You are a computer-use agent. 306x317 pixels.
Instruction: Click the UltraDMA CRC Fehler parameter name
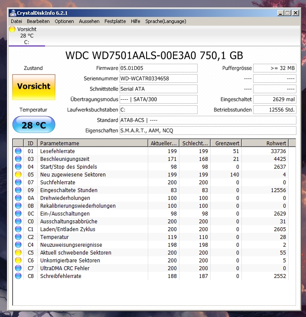65,268
